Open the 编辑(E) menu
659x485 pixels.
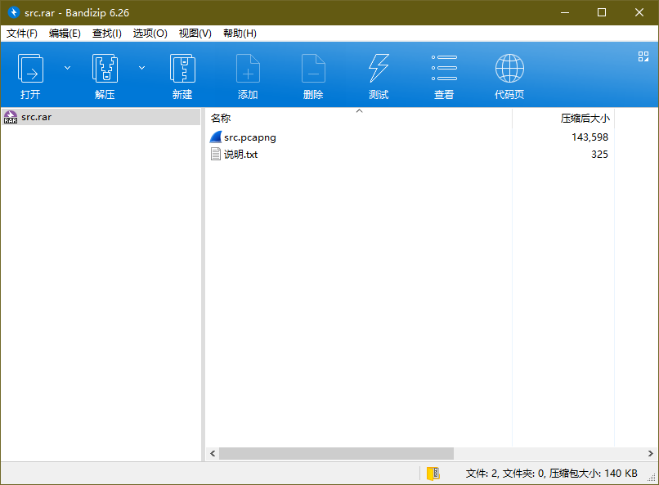[65, 34]
